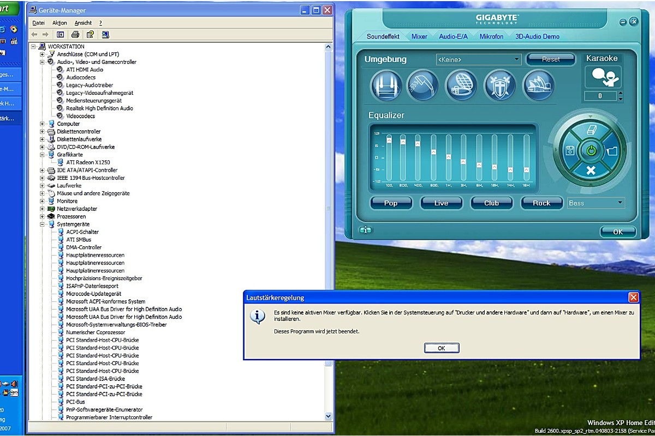Click OK in the Lautstärkeregelung dialog
The height and width of the screenshot is (436, 655).
pyautogui.click(x=442, y=348)
